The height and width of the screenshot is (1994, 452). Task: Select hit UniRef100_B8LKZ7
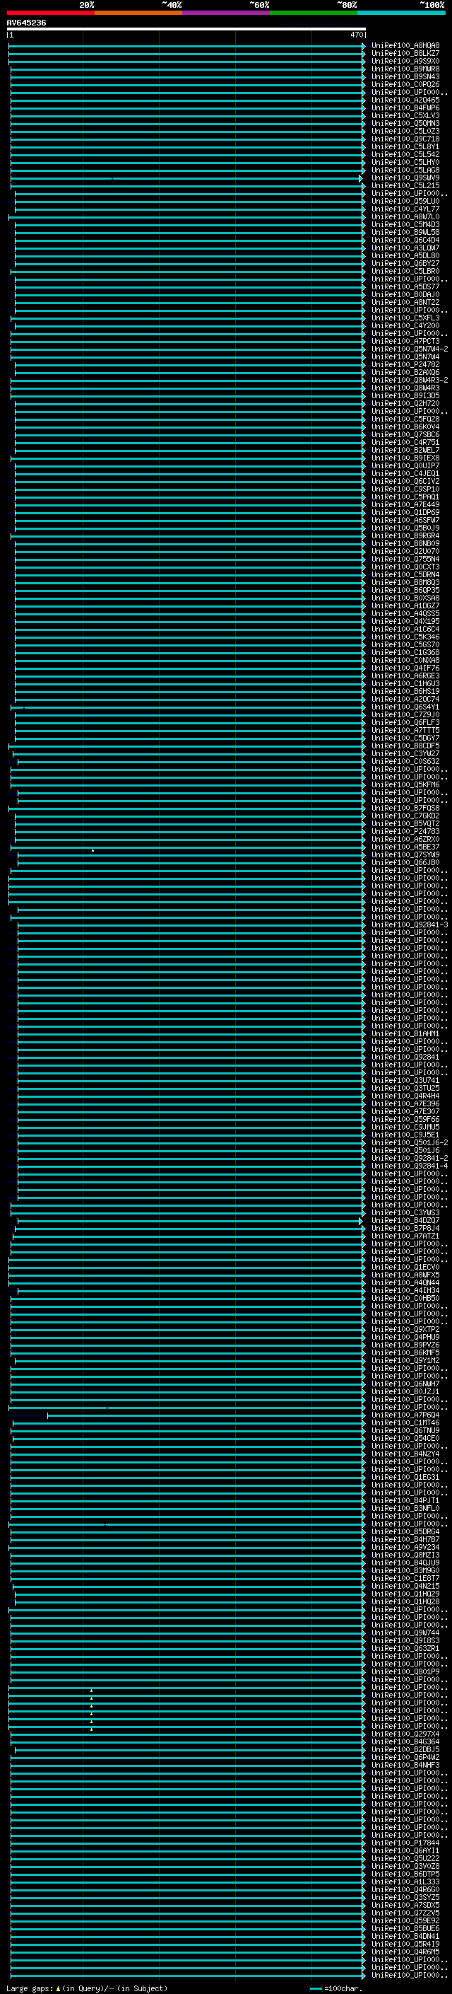[405, 54]
